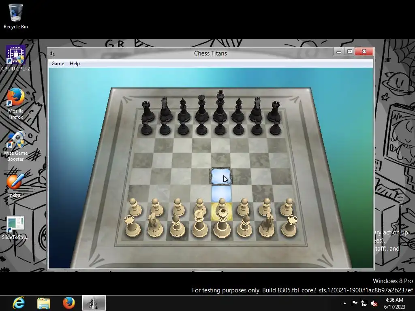Viewport: 415px width, 311px height.
Task: Click Chess Titans taskbar button
Action: [x=94, y=303]
